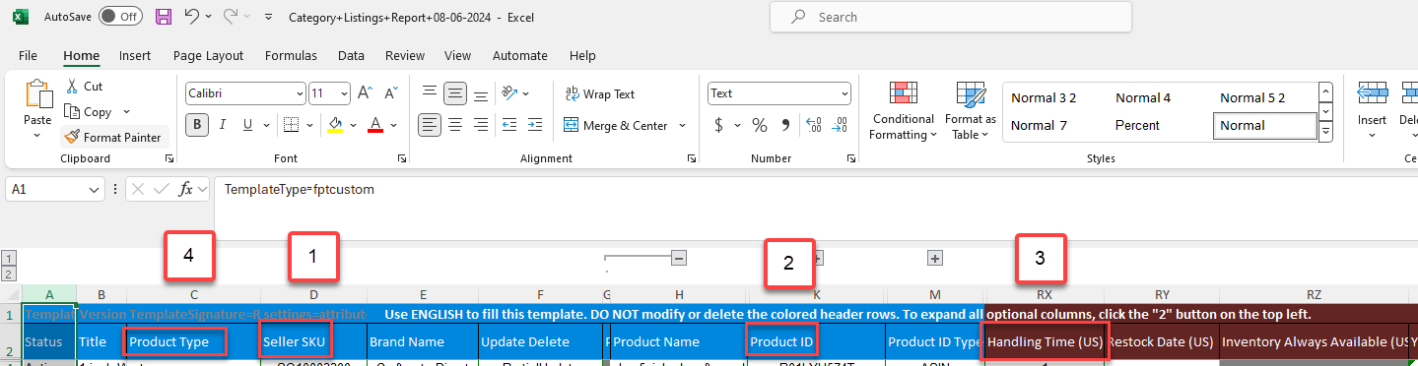Click the Center horizontal align icon
Image resolution: width=1418 pixels, height=366 pixels.
coord(454,125)
